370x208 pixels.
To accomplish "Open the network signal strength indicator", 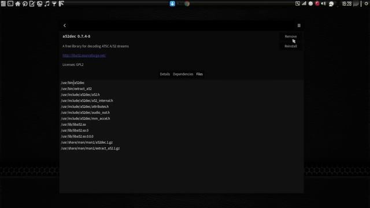I will tap(304, 3).
